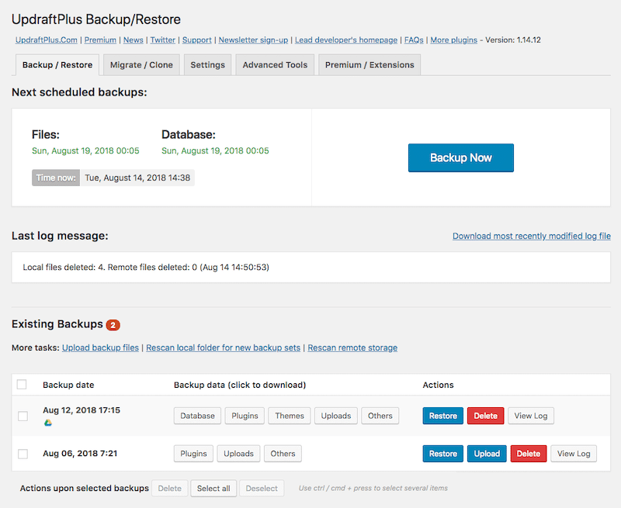Check the checkbox for Aug 12, 2018 backup
This screenshot has width=621, height=508.
(x=22, y=416)
